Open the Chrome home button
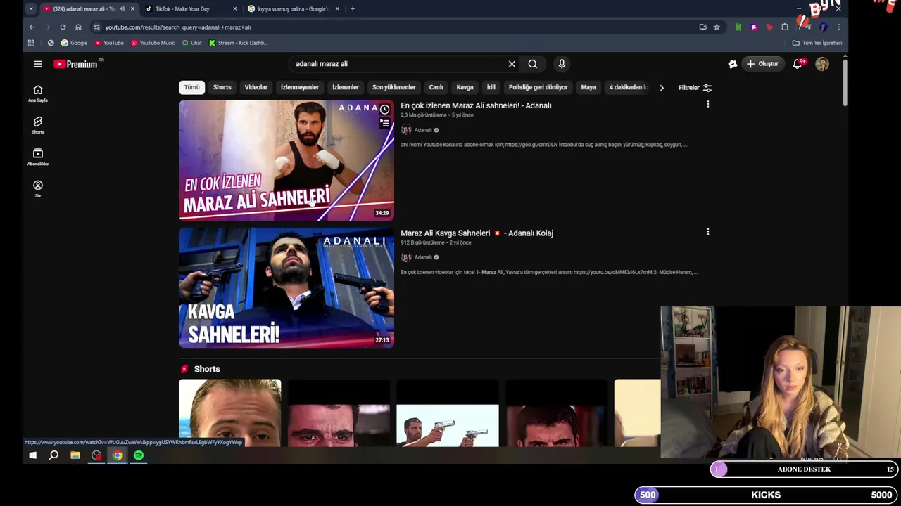 (x=78, y=27)
